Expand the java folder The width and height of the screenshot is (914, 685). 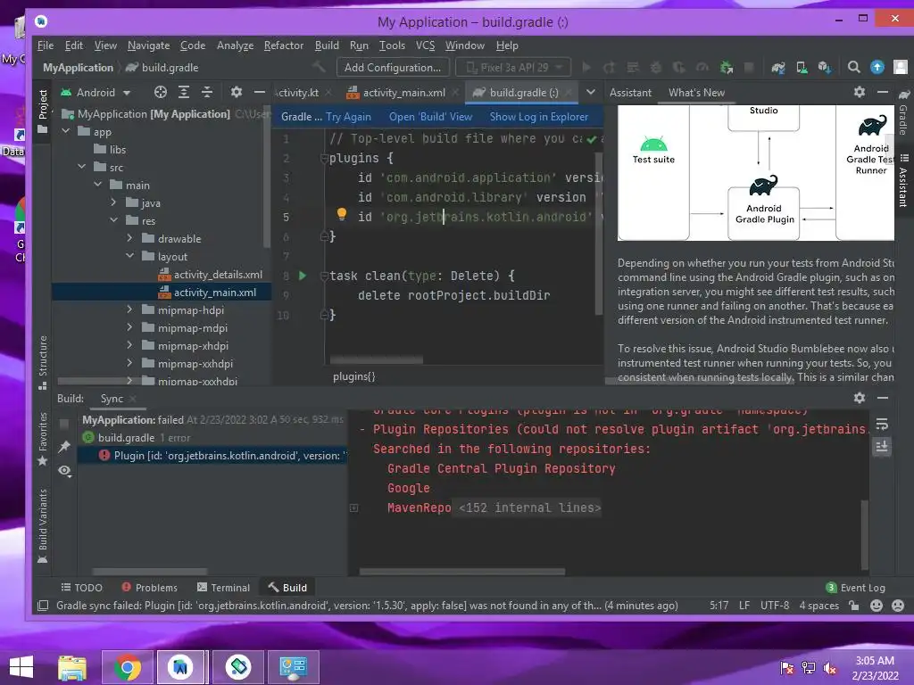click(x=113, y=202)
